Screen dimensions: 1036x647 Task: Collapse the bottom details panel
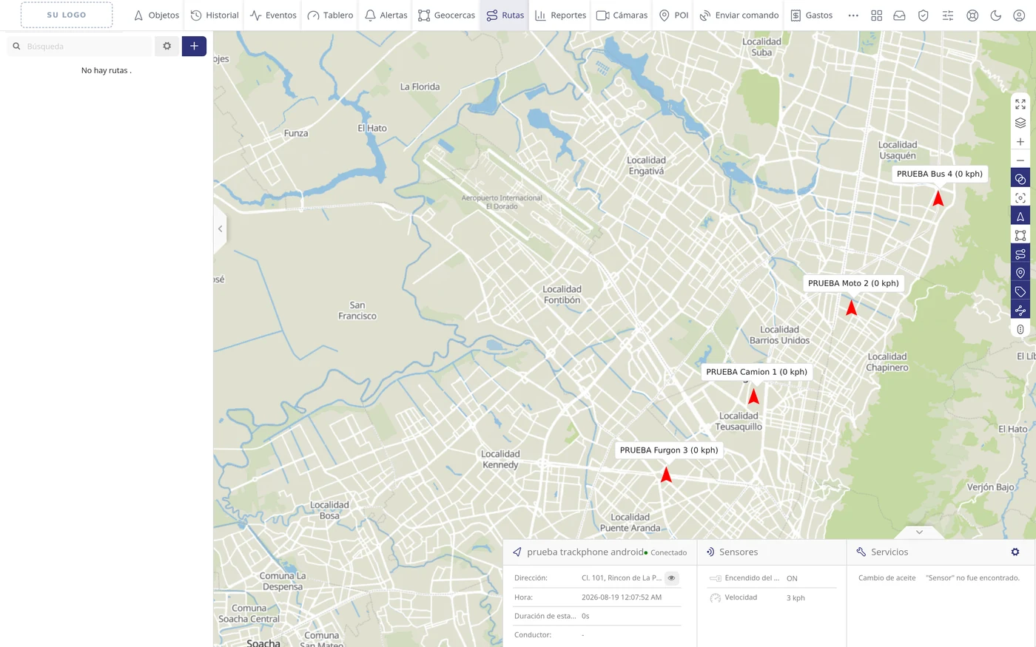pyautogui.click(x=919, y=532)
